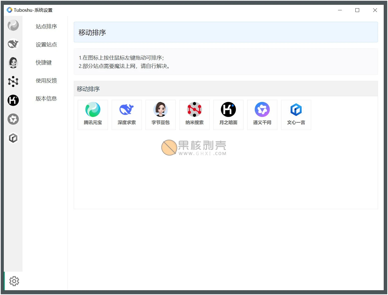Image resolution: width=388 pixels, height=295 pixels.
Task: Select the 腾讯元宝 site tile
Action: pos(93,115)
